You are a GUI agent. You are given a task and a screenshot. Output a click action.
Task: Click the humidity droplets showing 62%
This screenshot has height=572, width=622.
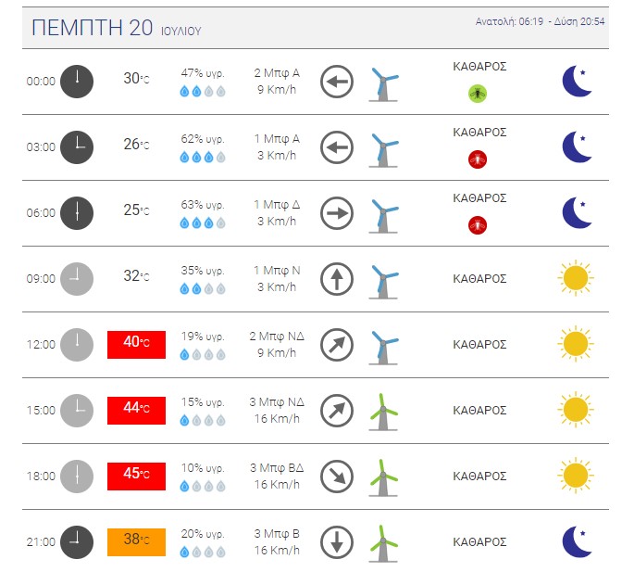pyautogui.click(x=203, y=158)
